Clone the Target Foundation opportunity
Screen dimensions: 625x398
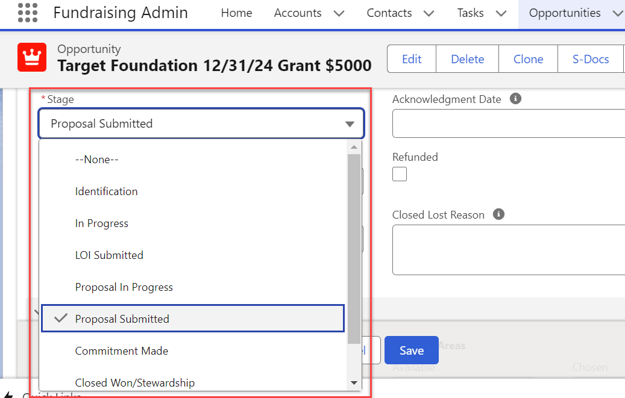click(x=528, y=58)
